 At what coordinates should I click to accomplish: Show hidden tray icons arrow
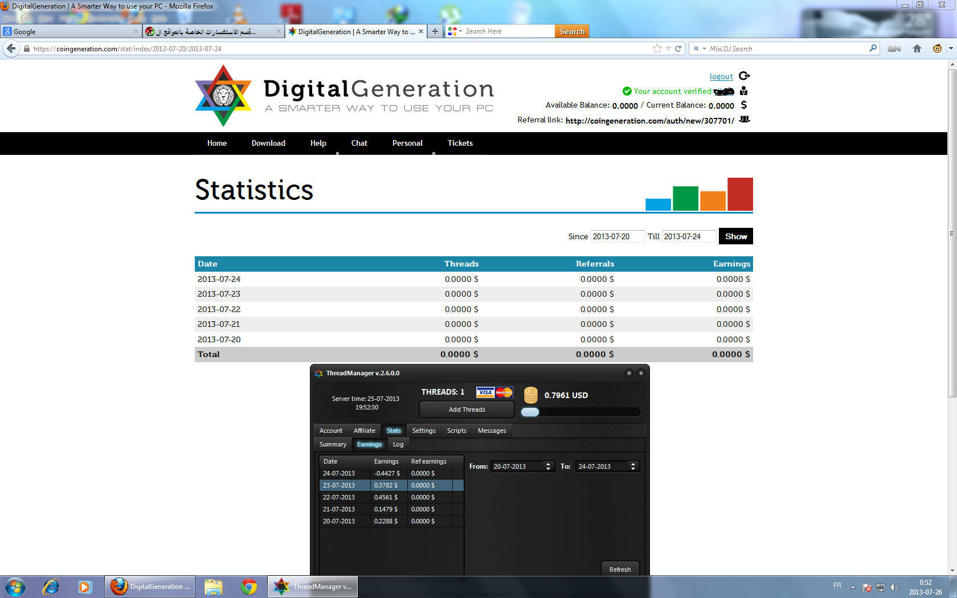[x=853, y=587]
